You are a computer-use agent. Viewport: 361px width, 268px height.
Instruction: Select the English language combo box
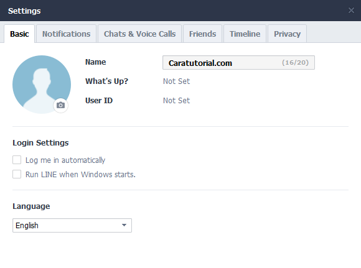[72, 226]
